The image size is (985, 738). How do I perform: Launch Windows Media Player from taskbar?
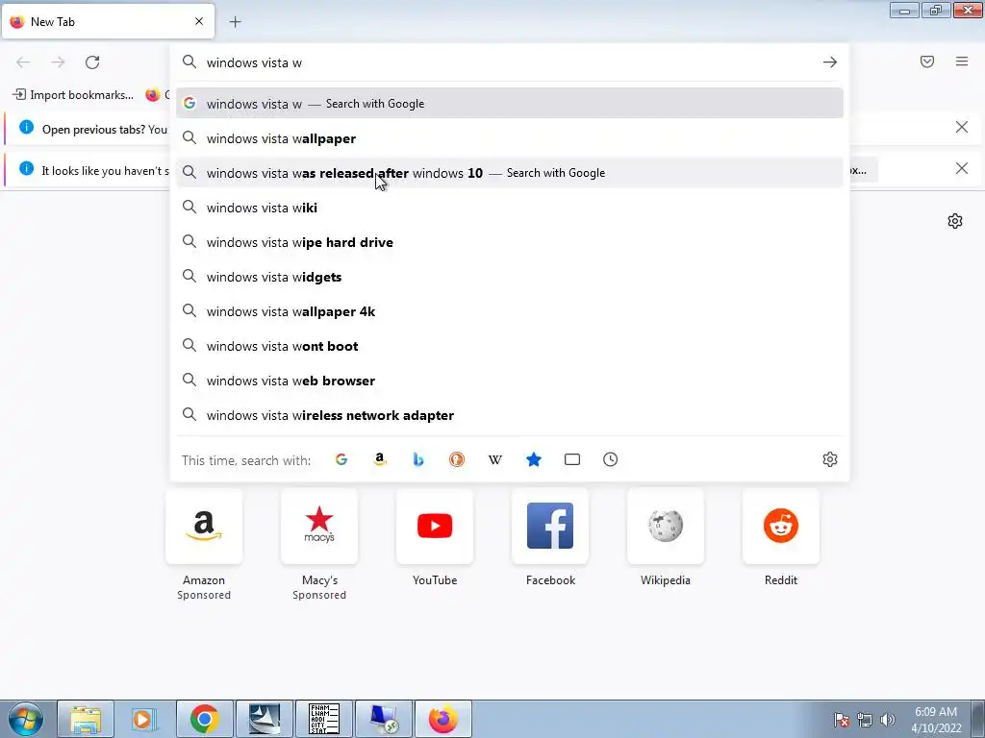click(144, 719)
